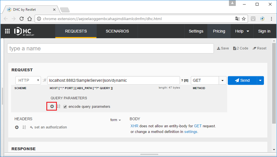The height and width of the screenshot is (157, 277).
Task: Click the REQUEST section heading
Action: (x=22, y=70)
